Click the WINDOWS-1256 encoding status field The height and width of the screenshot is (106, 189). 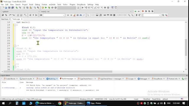coord(101,99)
